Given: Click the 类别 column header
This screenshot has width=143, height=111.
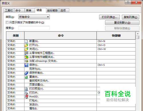Looking at the screenshot, I should point(15,36).
